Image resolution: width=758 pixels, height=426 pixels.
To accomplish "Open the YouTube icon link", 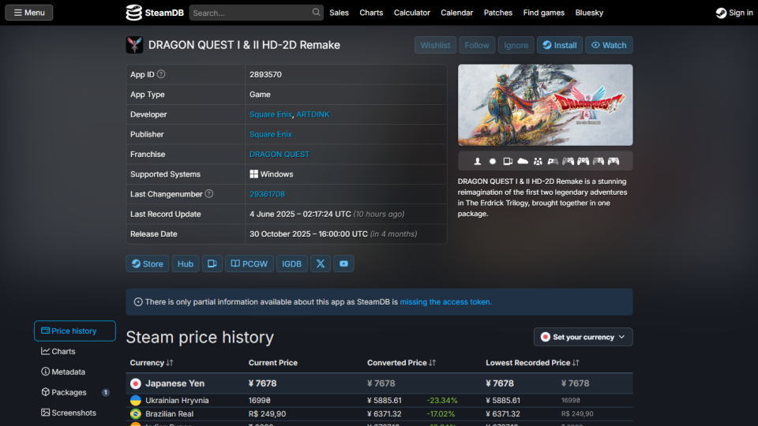I will (x=343, y=263).
